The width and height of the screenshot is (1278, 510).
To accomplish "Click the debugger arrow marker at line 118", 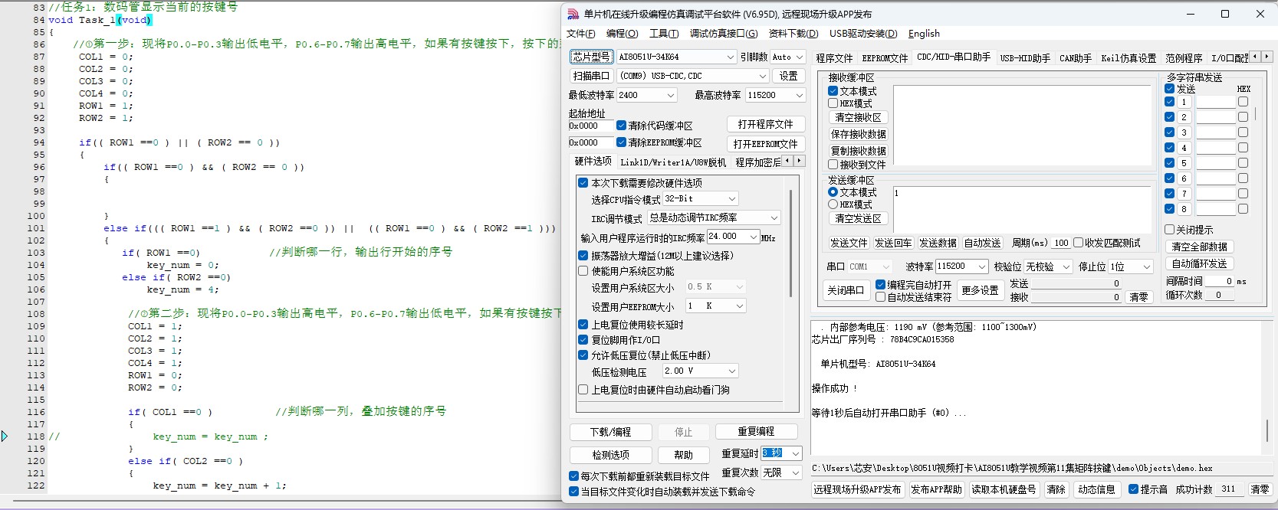I will pyautogui.click(x=5, y=436).
